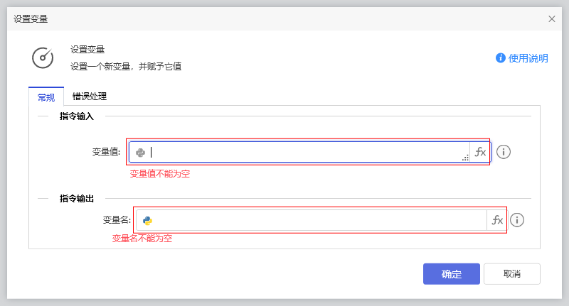The width and height of the screenshot is (569, 306).
Task: Click the gauge icon next to 设置变量 header
Action: (43, 58)
